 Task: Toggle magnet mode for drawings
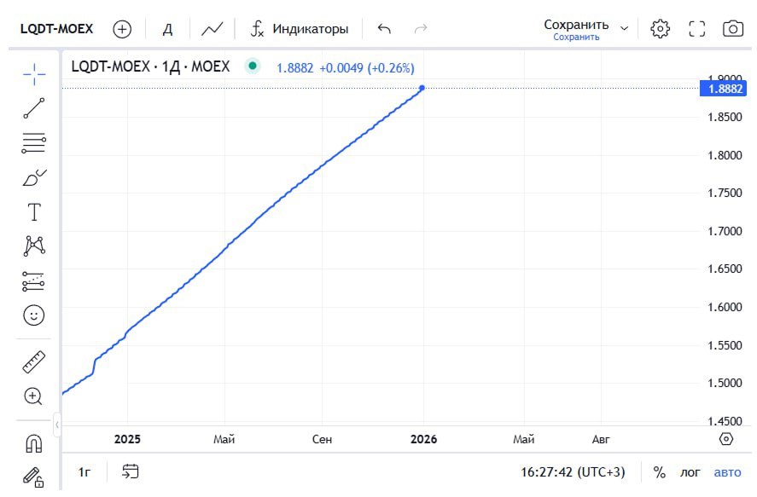[34, 444]
